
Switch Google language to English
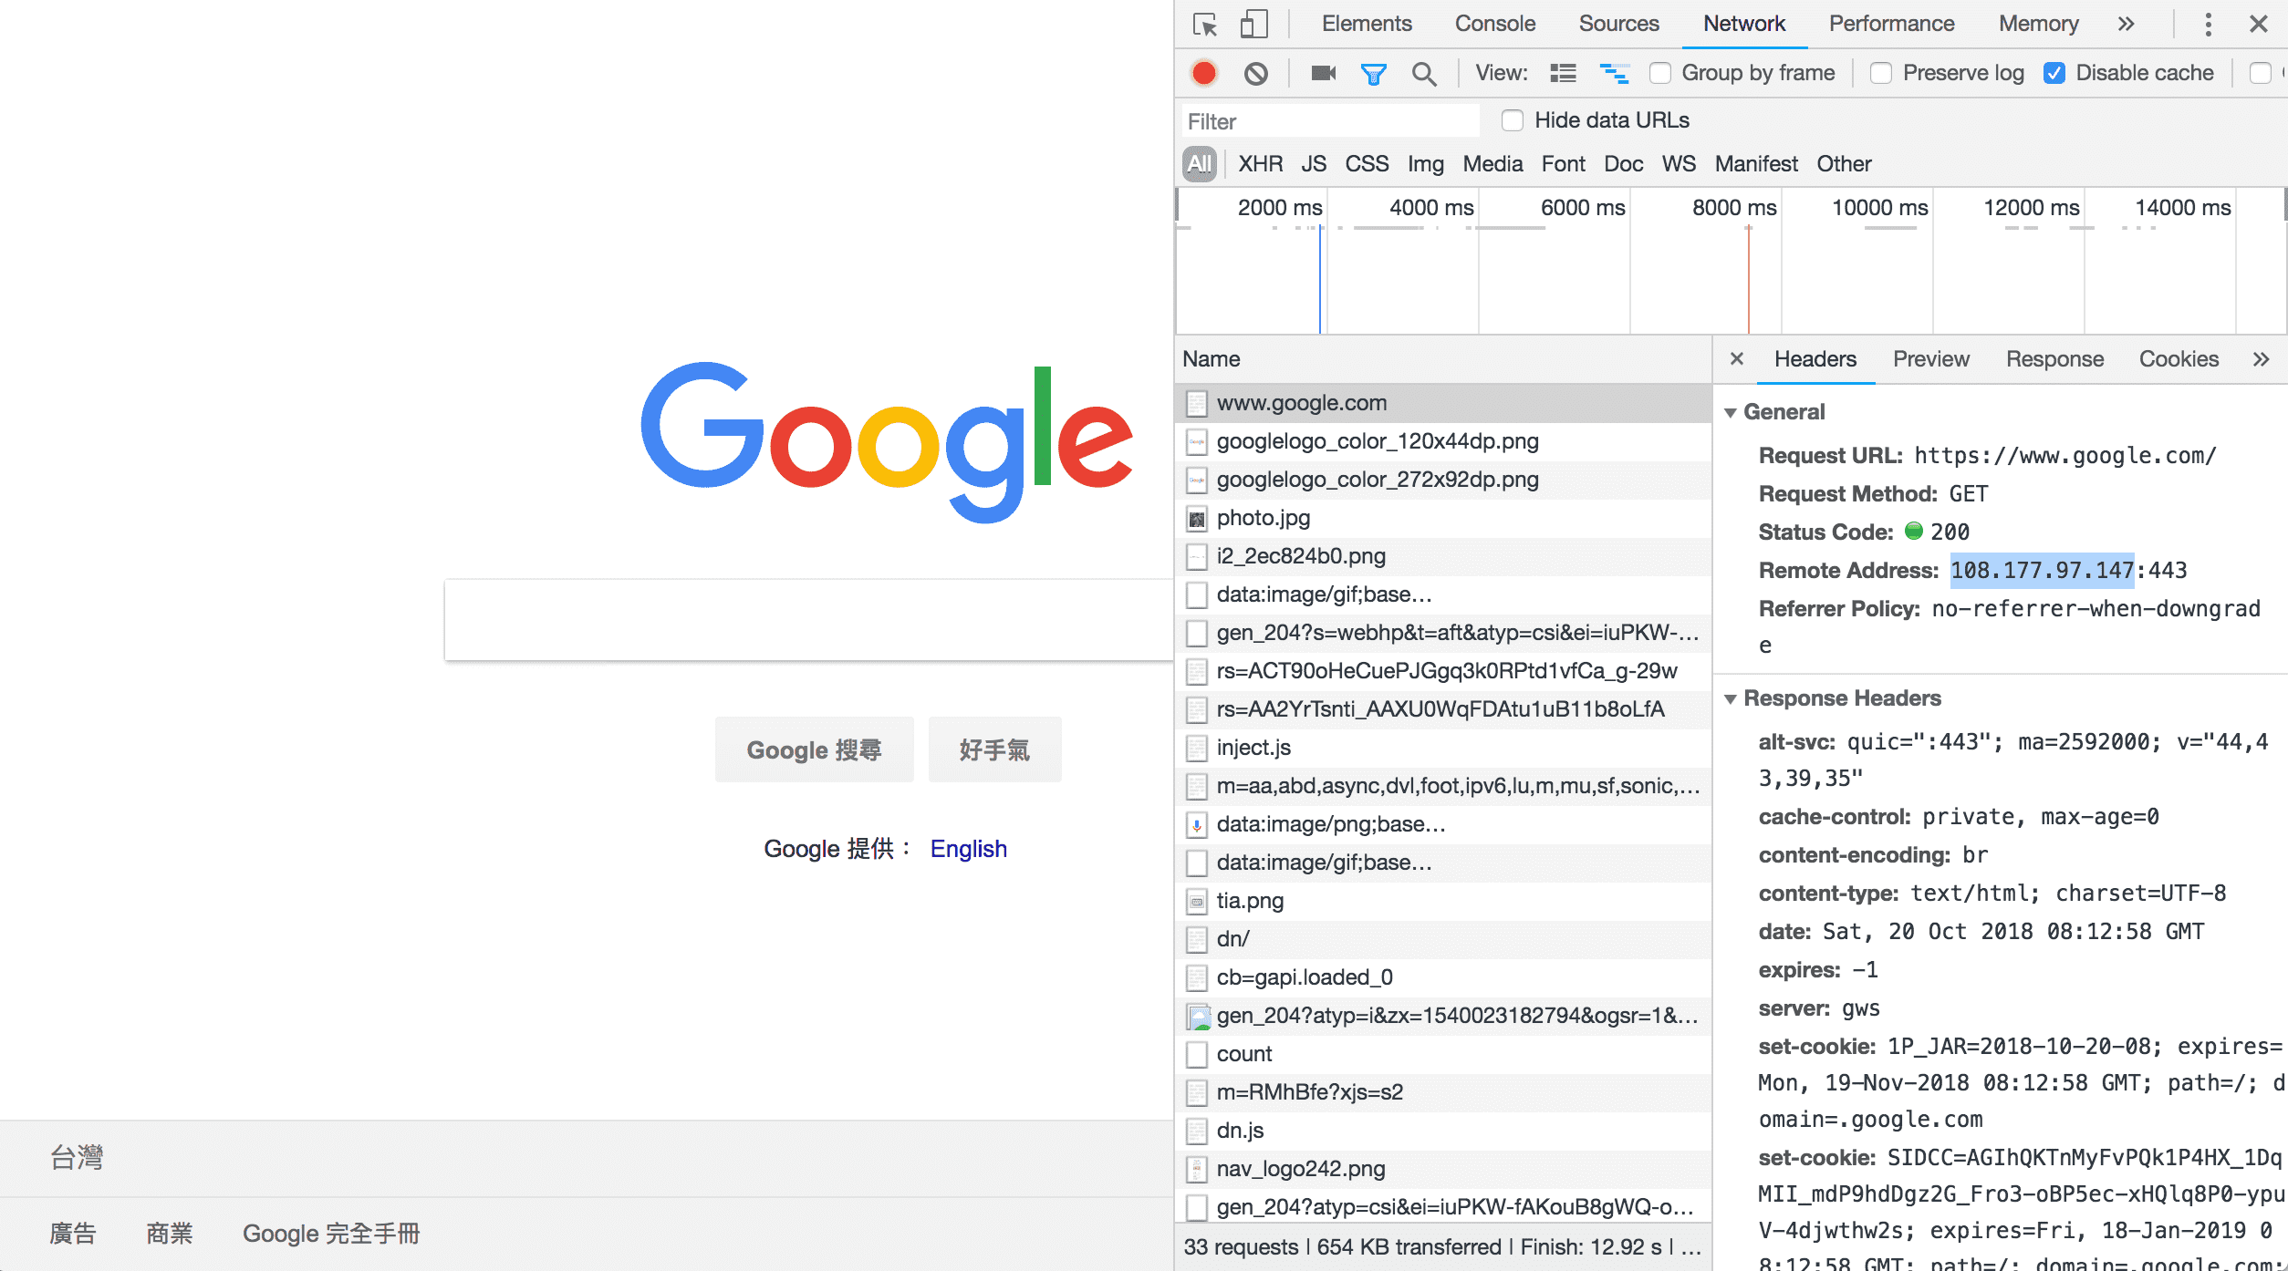pyautogui.click(x=968, y=849)
